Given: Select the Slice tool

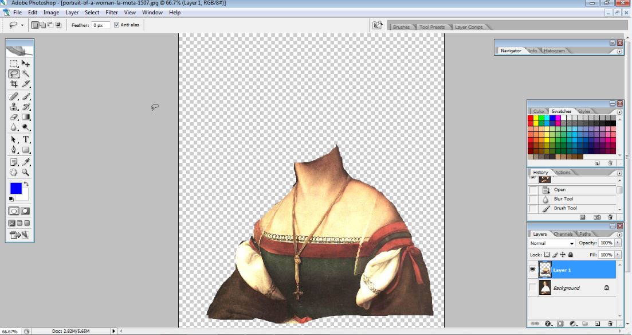Looking at the screenshot, I should point(25,84).
